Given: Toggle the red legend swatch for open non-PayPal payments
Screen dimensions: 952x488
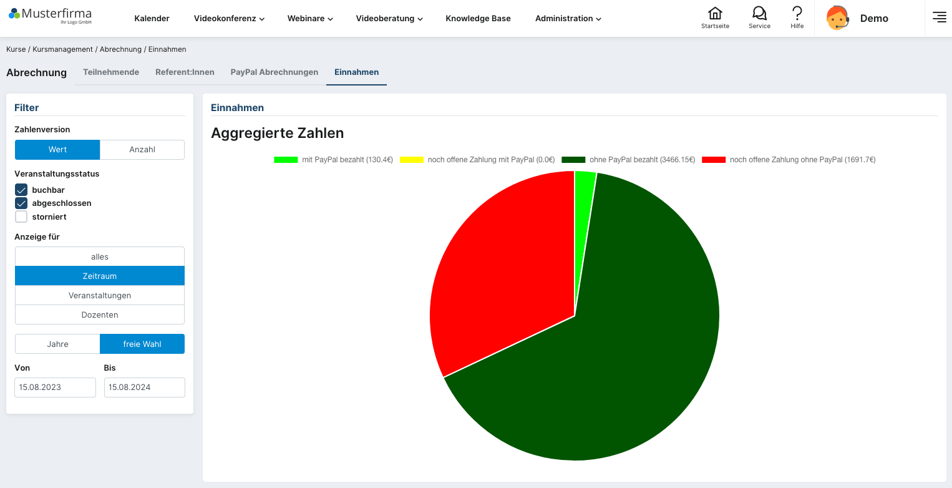Looking at the screenshot, I should pos(714,160).
